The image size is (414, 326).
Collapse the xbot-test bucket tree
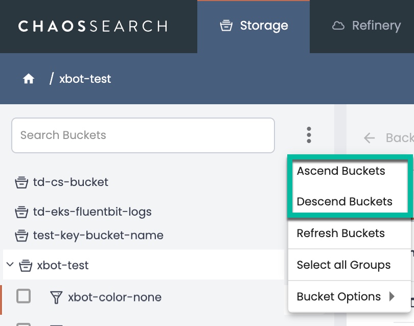(x=10, y=265)
